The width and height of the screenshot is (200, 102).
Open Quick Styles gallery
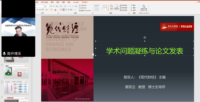pyautogui.click(x=116, y=7)
